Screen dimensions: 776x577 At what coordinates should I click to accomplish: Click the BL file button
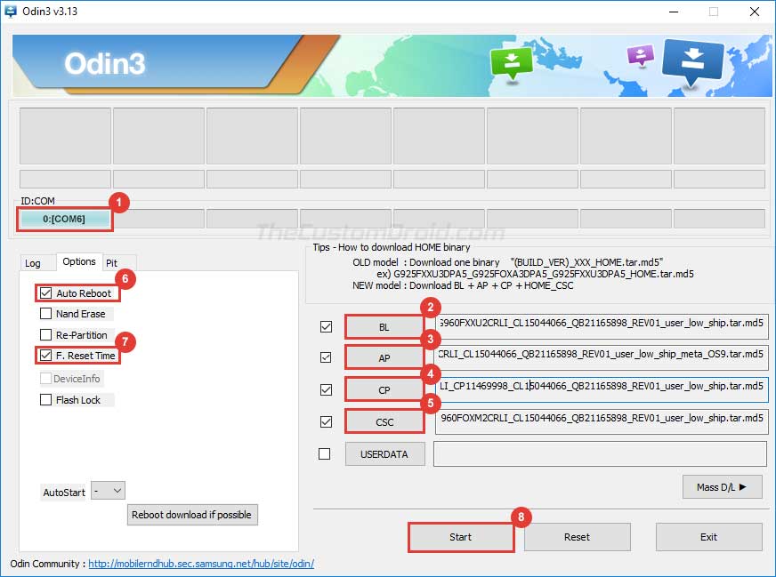(x=384, y=327)
